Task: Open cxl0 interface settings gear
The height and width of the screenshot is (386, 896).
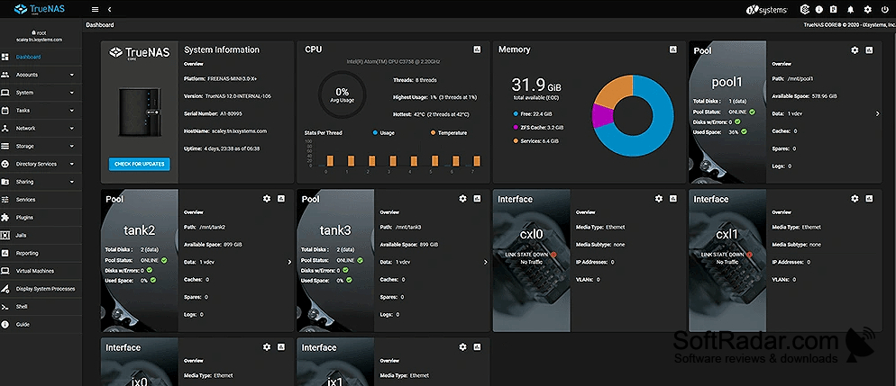Action: (659, 199)
